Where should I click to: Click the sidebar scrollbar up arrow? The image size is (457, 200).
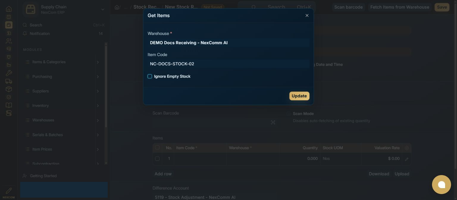point(106,44)
